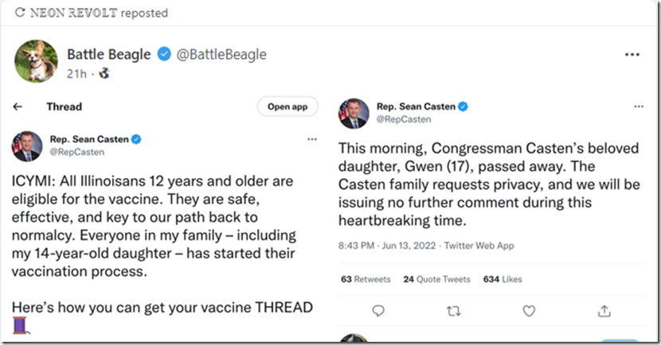Image resolution: width=661 pixels, height=345 pixels.
Task: View the 63 Retweets list
Action: click(365, 279)
